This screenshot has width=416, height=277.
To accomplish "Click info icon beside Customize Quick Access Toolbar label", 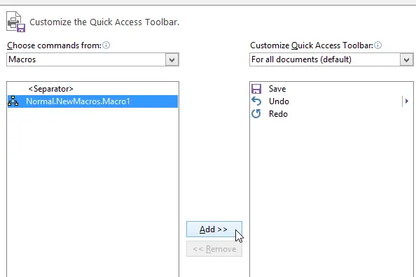I will pos(377,45).
